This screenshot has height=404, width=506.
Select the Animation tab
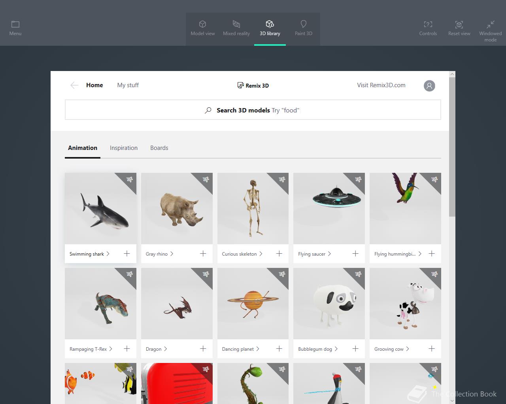(83, 148)
